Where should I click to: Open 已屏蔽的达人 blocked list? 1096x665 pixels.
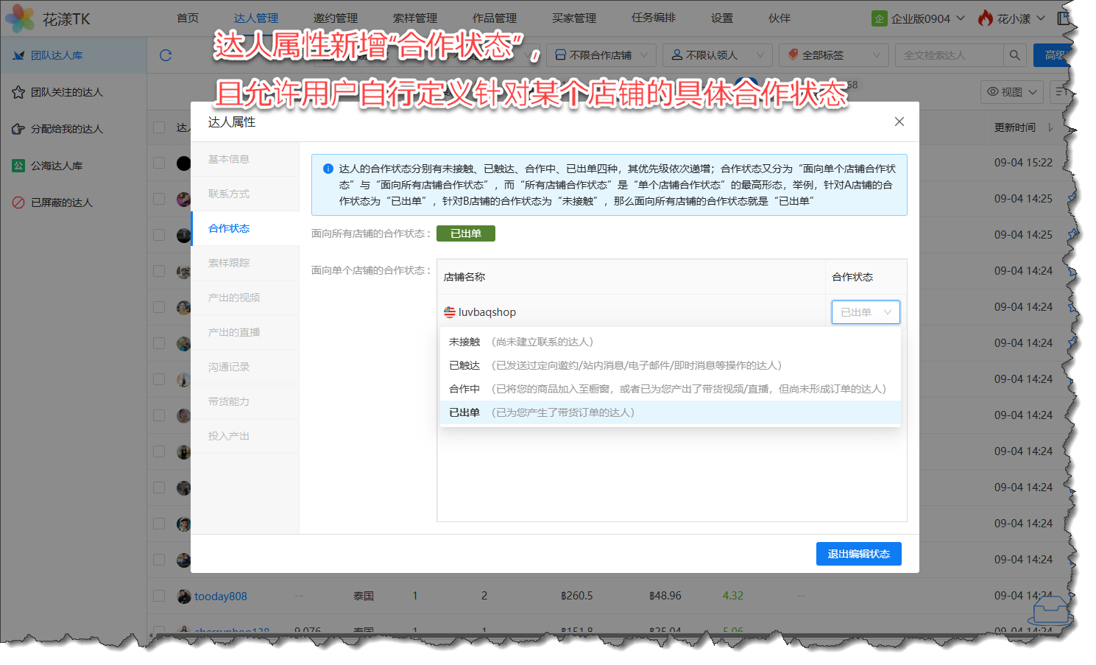[62, 203]
